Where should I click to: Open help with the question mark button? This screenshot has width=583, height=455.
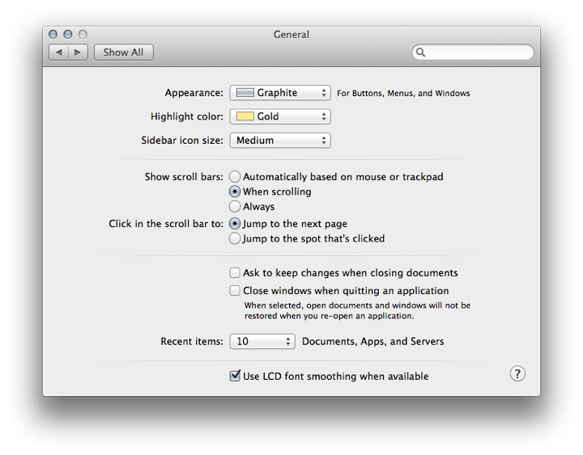coord(517,373)
